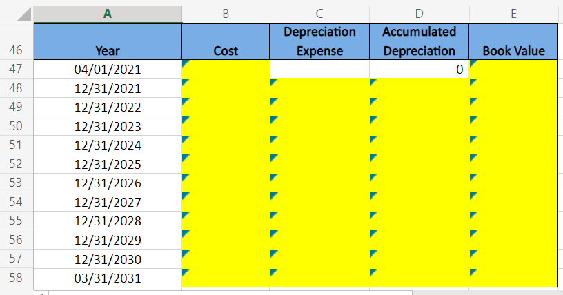Select row 54 header
Viewport: 563px width, 295px height.
click(x=16, y=202)
